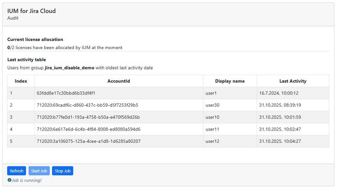
Task: Select the Index column header
Action: tap(21, 81)
